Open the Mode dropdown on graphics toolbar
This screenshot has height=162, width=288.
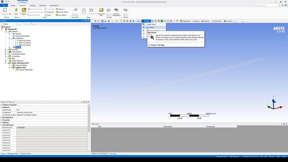click(146, 21)
